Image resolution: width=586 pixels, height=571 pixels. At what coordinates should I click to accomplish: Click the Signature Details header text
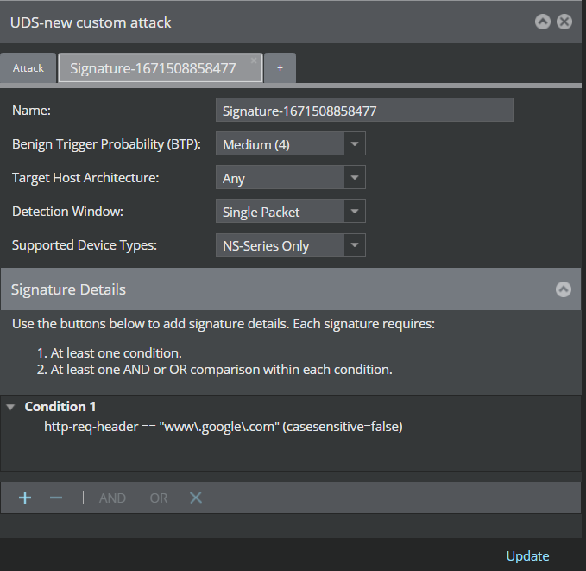pos(68,289)
